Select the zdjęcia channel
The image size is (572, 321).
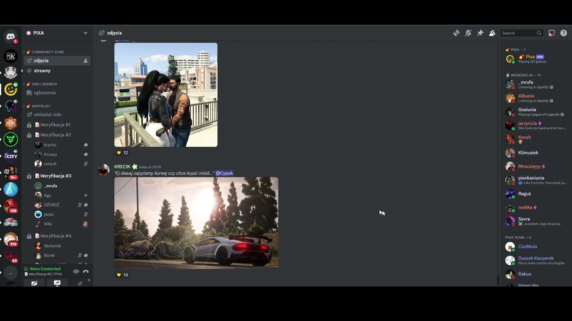57,61
